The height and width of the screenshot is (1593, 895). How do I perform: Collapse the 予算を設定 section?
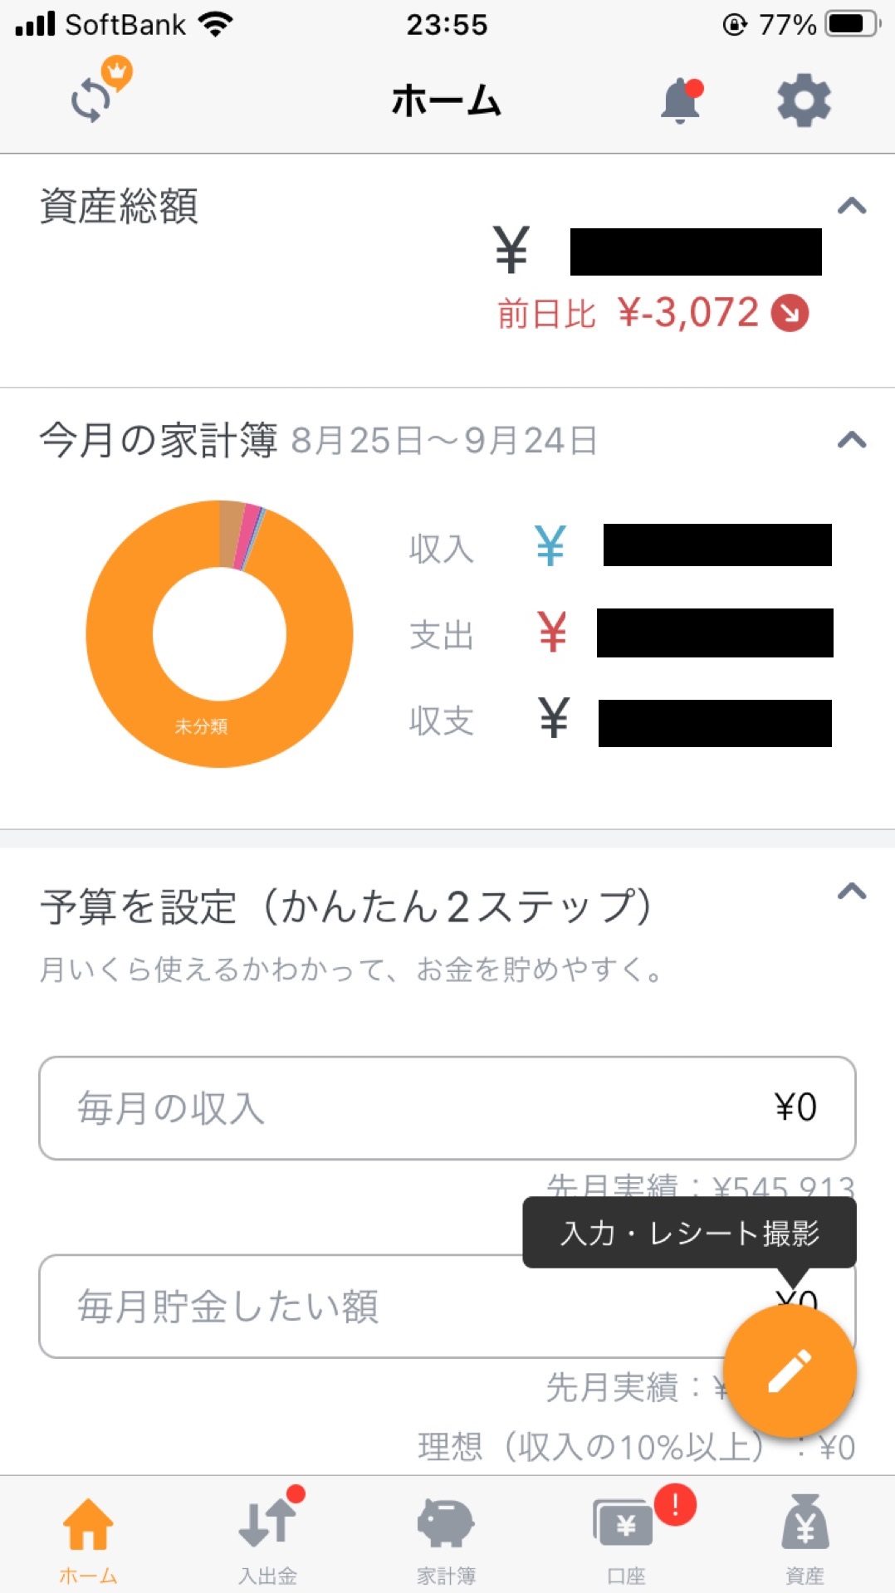[852, 892]
